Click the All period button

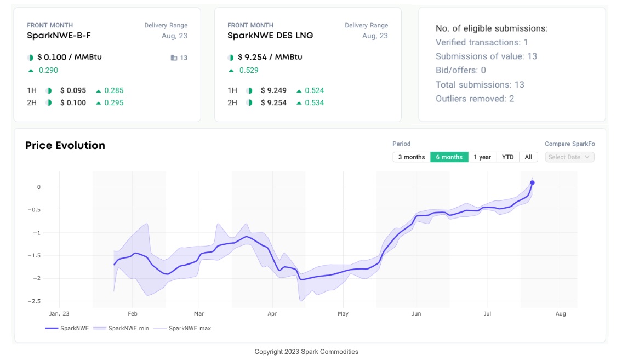point(528,157)
